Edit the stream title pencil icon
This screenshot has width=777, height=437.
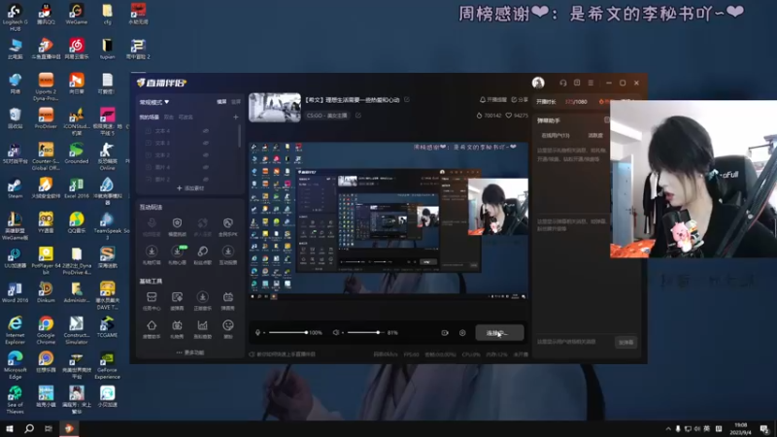coord(407,100)
